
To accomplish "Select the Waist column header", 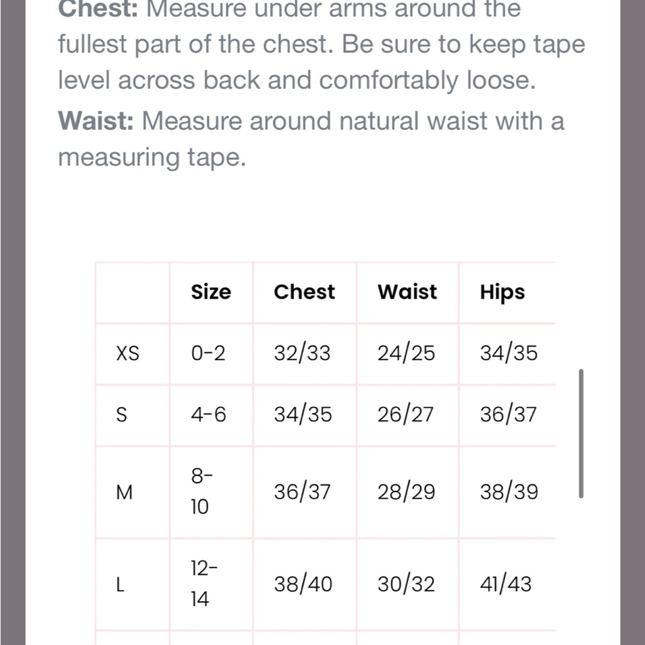I will [407, 292].
